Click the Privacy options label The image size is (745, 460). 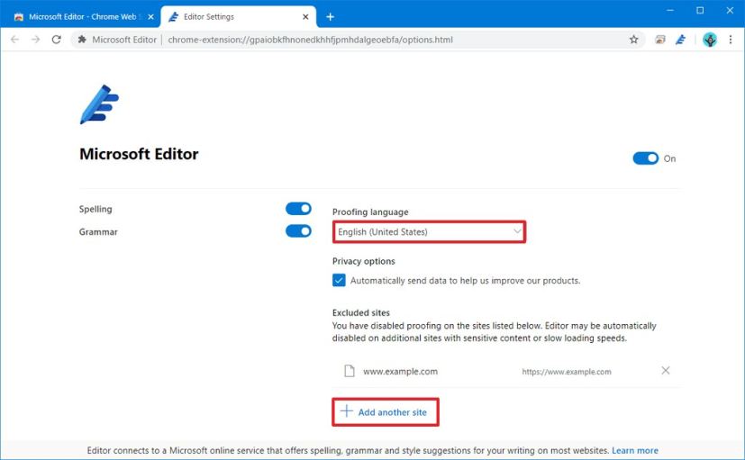[x=363, y=261]
